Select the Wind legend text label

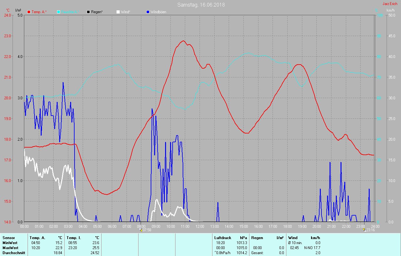pos(125,12)
